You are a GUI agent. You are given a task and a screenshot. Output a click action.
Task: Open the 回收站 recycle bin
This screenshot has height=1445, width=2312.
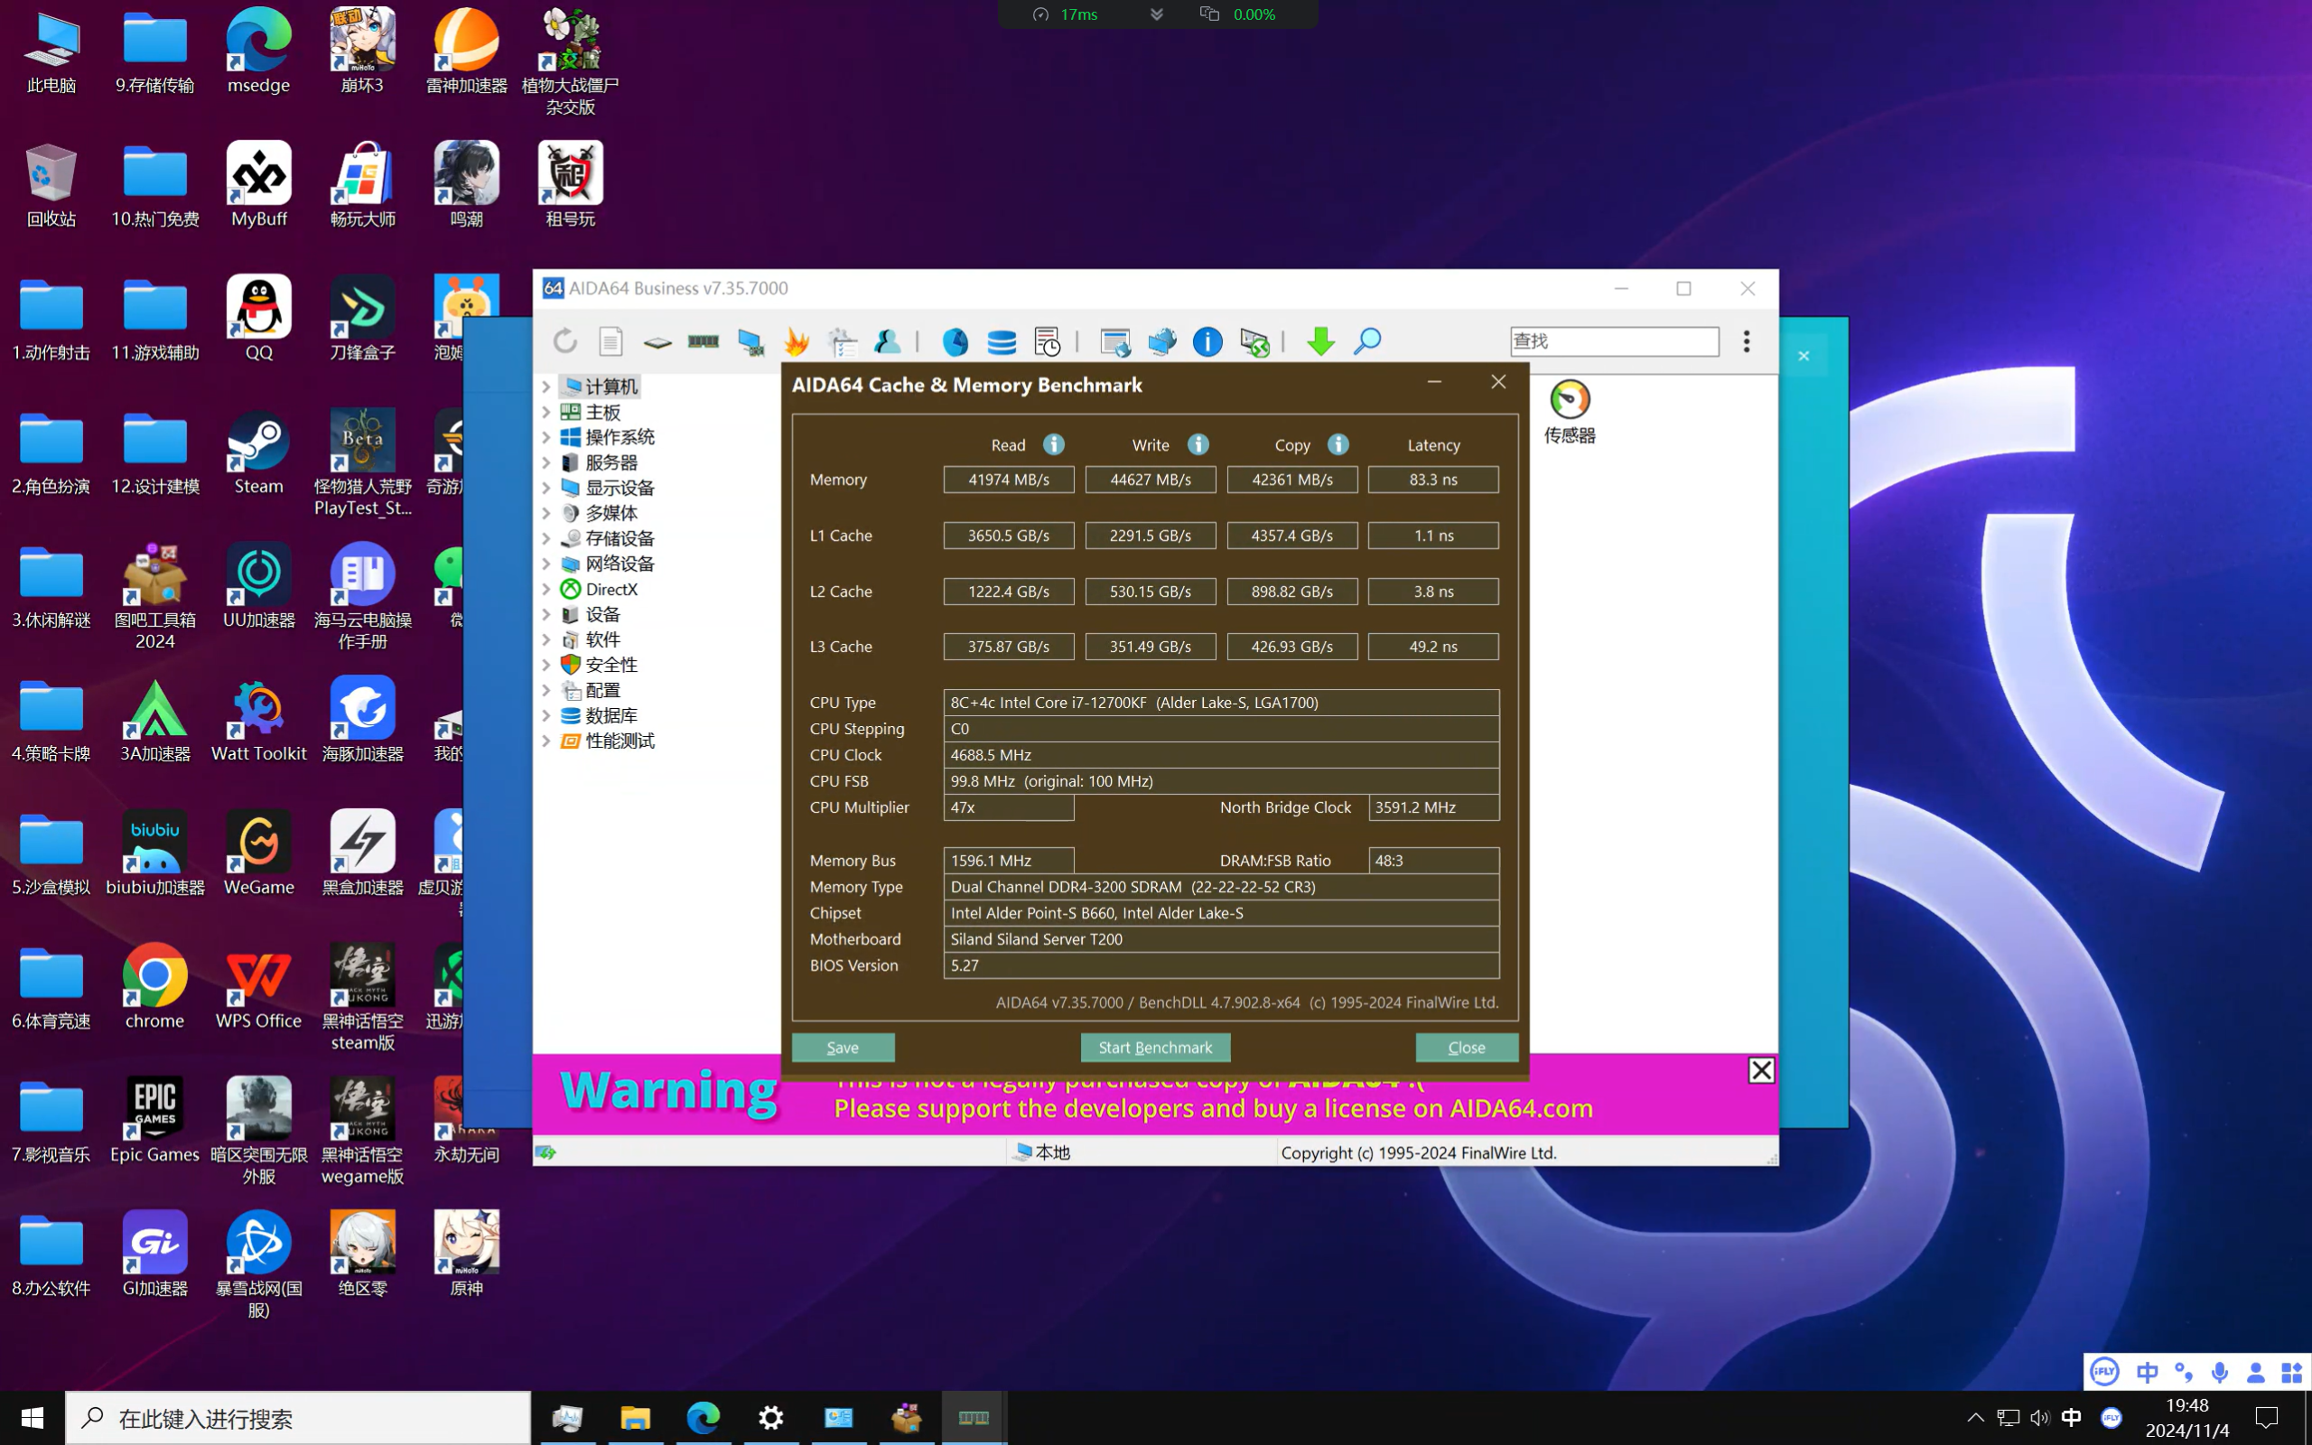[x=51, y=185]
